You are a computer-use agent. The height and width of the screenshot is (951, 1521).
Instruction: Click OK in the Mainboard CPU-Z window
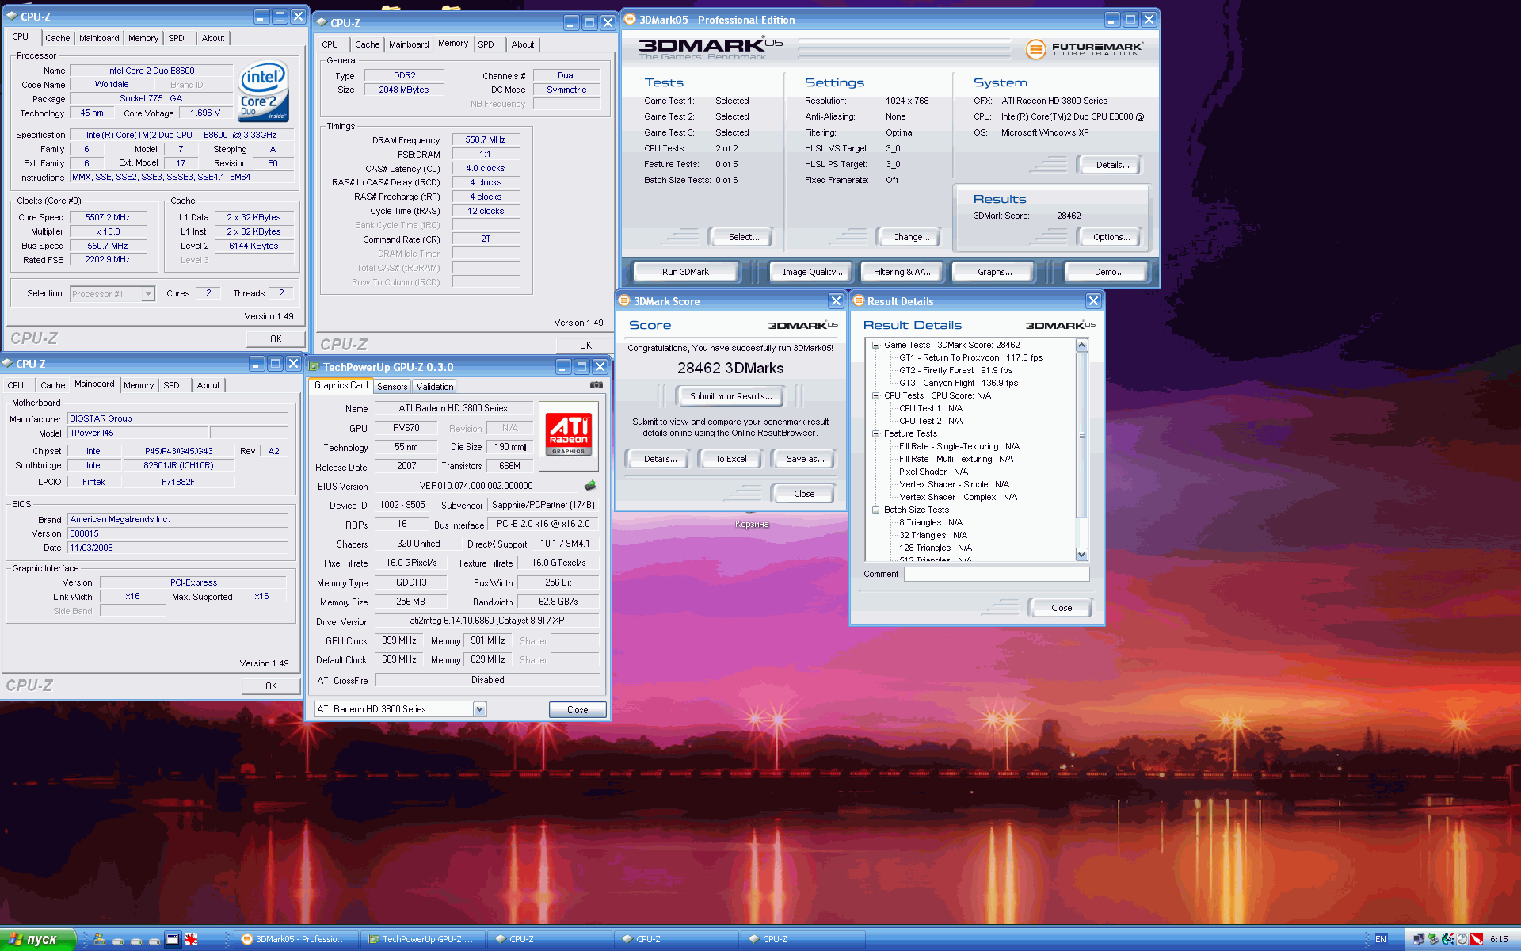tap(272, 686)
